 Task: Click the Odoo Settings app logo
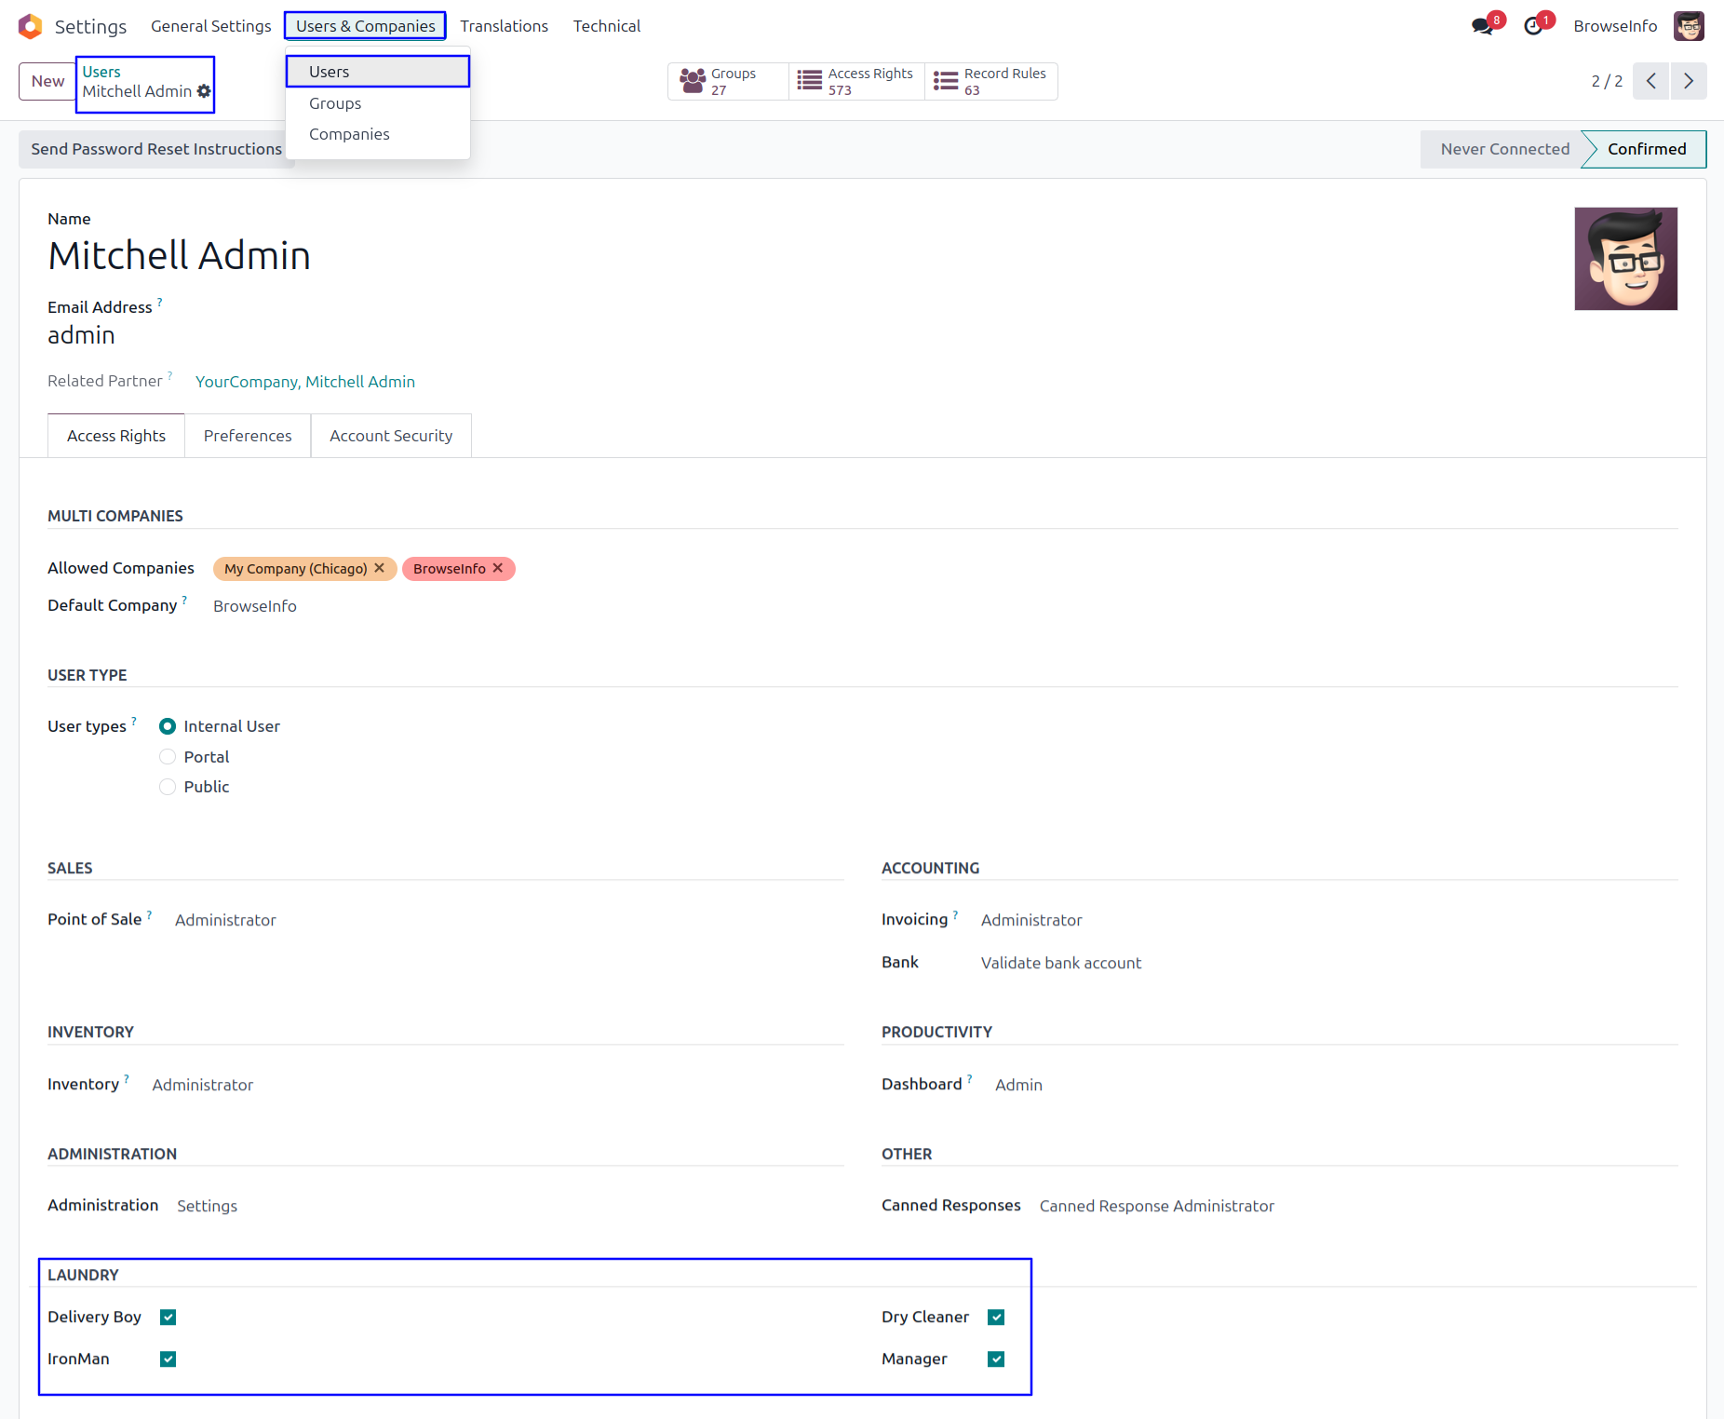tap(30, 26)
